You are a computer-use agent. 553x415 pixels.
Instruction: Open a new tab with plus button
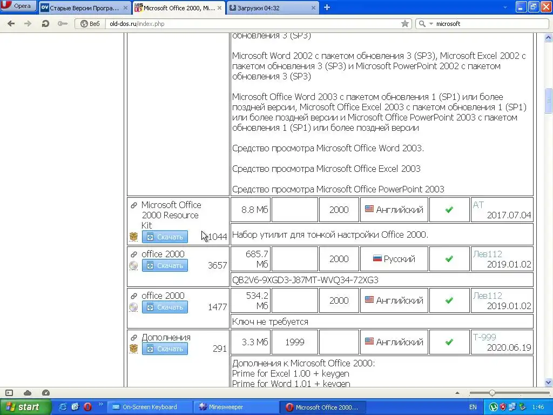(327, 8)
